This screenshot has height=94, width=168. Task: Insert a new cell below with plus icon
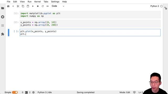(x=13, y=6)
